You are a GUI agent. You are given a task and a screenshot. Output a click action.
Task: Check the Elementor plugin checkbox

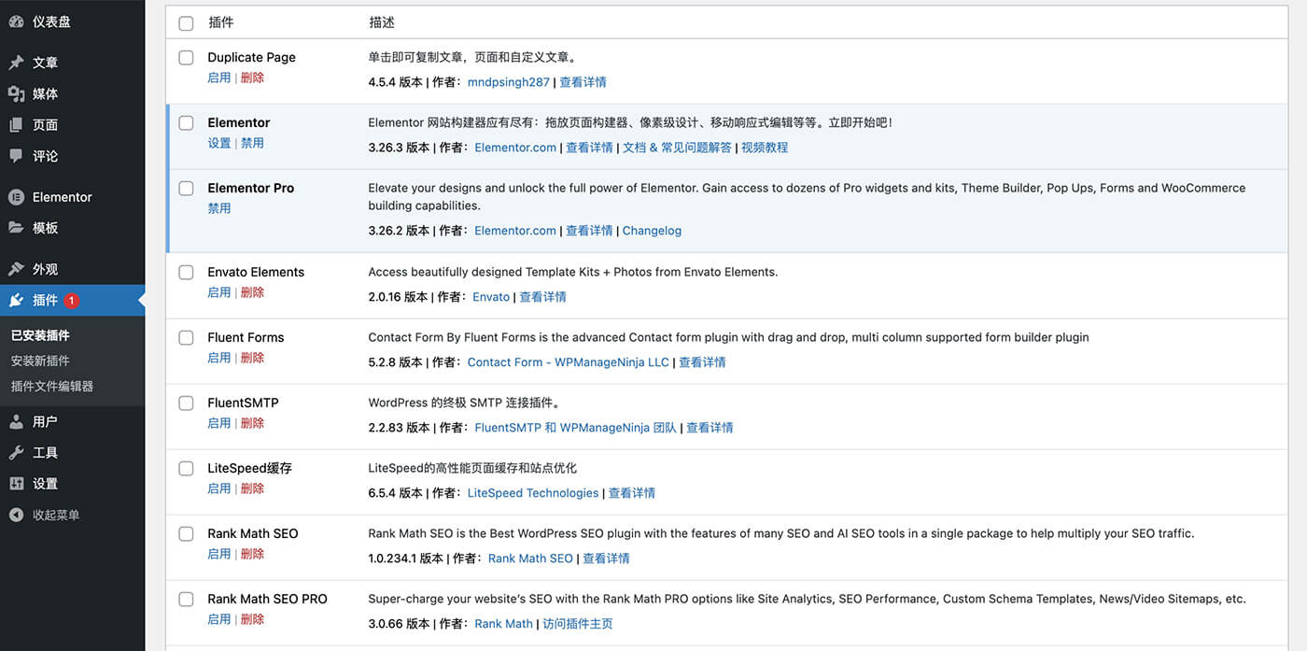pyautogui.click(x=186, y=123)
